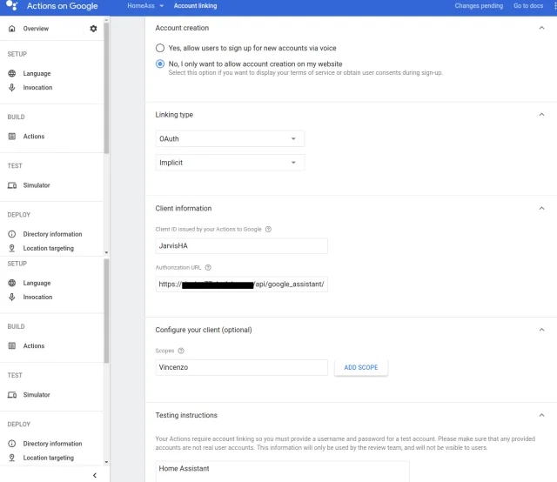Open Location targeting in upper sidebar
The height and width of the screenshot is (482, 557).
(49, 248)
